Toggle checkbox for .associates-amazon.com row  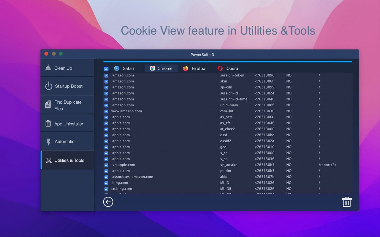[106, 177]
